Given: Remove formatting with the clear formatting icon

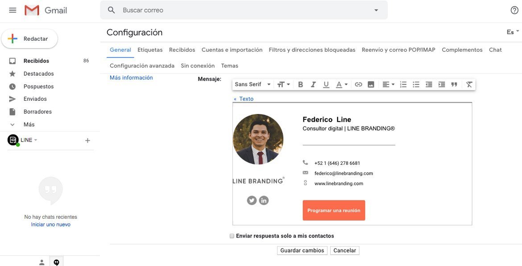Looking at the screenshot, I should (x=469, y=85).
